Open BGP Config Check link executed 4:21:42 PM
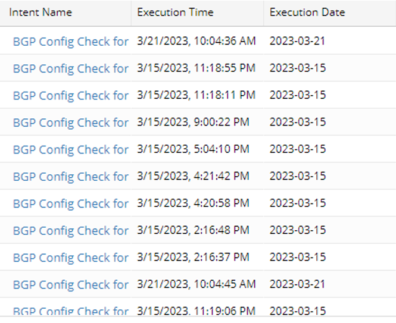This screenshot has height=323, width=396. point(70,177)
